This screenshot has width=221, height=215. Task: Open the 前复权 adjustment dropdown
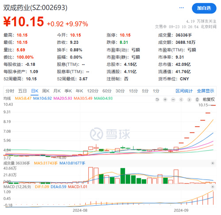[209, 100]
